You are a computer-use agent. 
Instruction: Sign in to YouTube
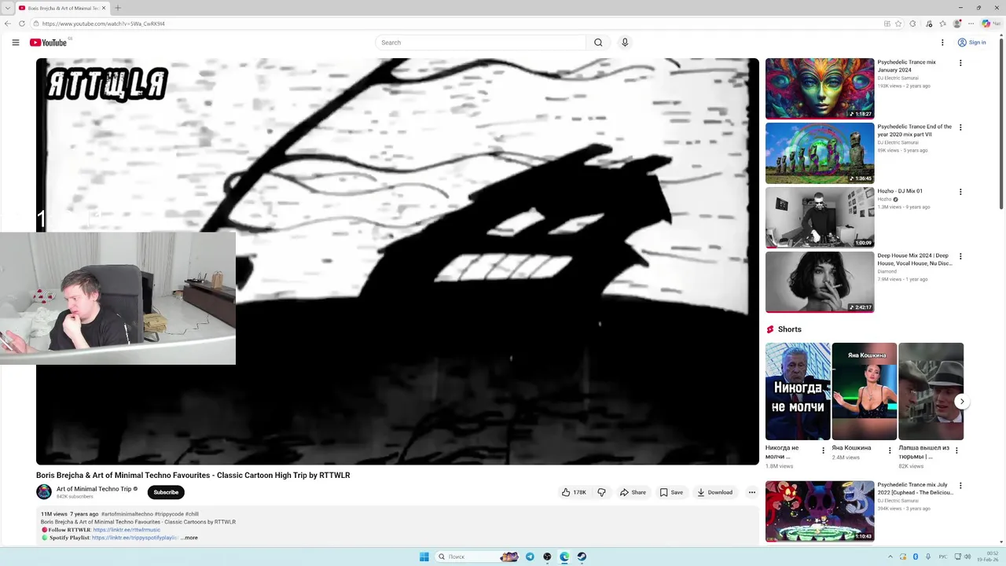(971, 42)
